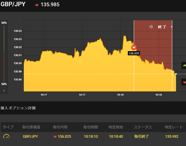This screenshot has width=186, height=146.
Task: Click the red down arrow beside 135.985
Action: (x=37, y=5)
